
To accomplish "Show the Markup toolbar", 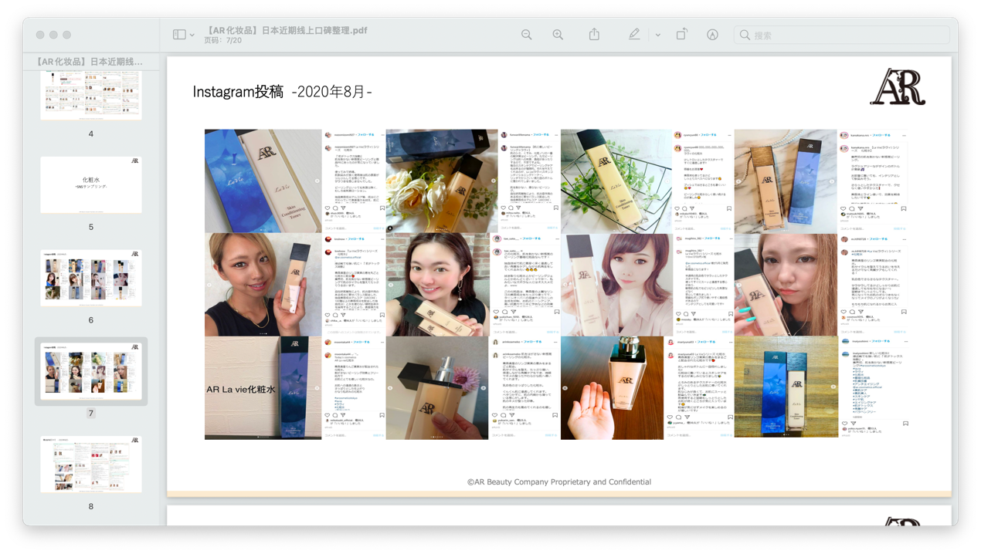I will 712,35.
